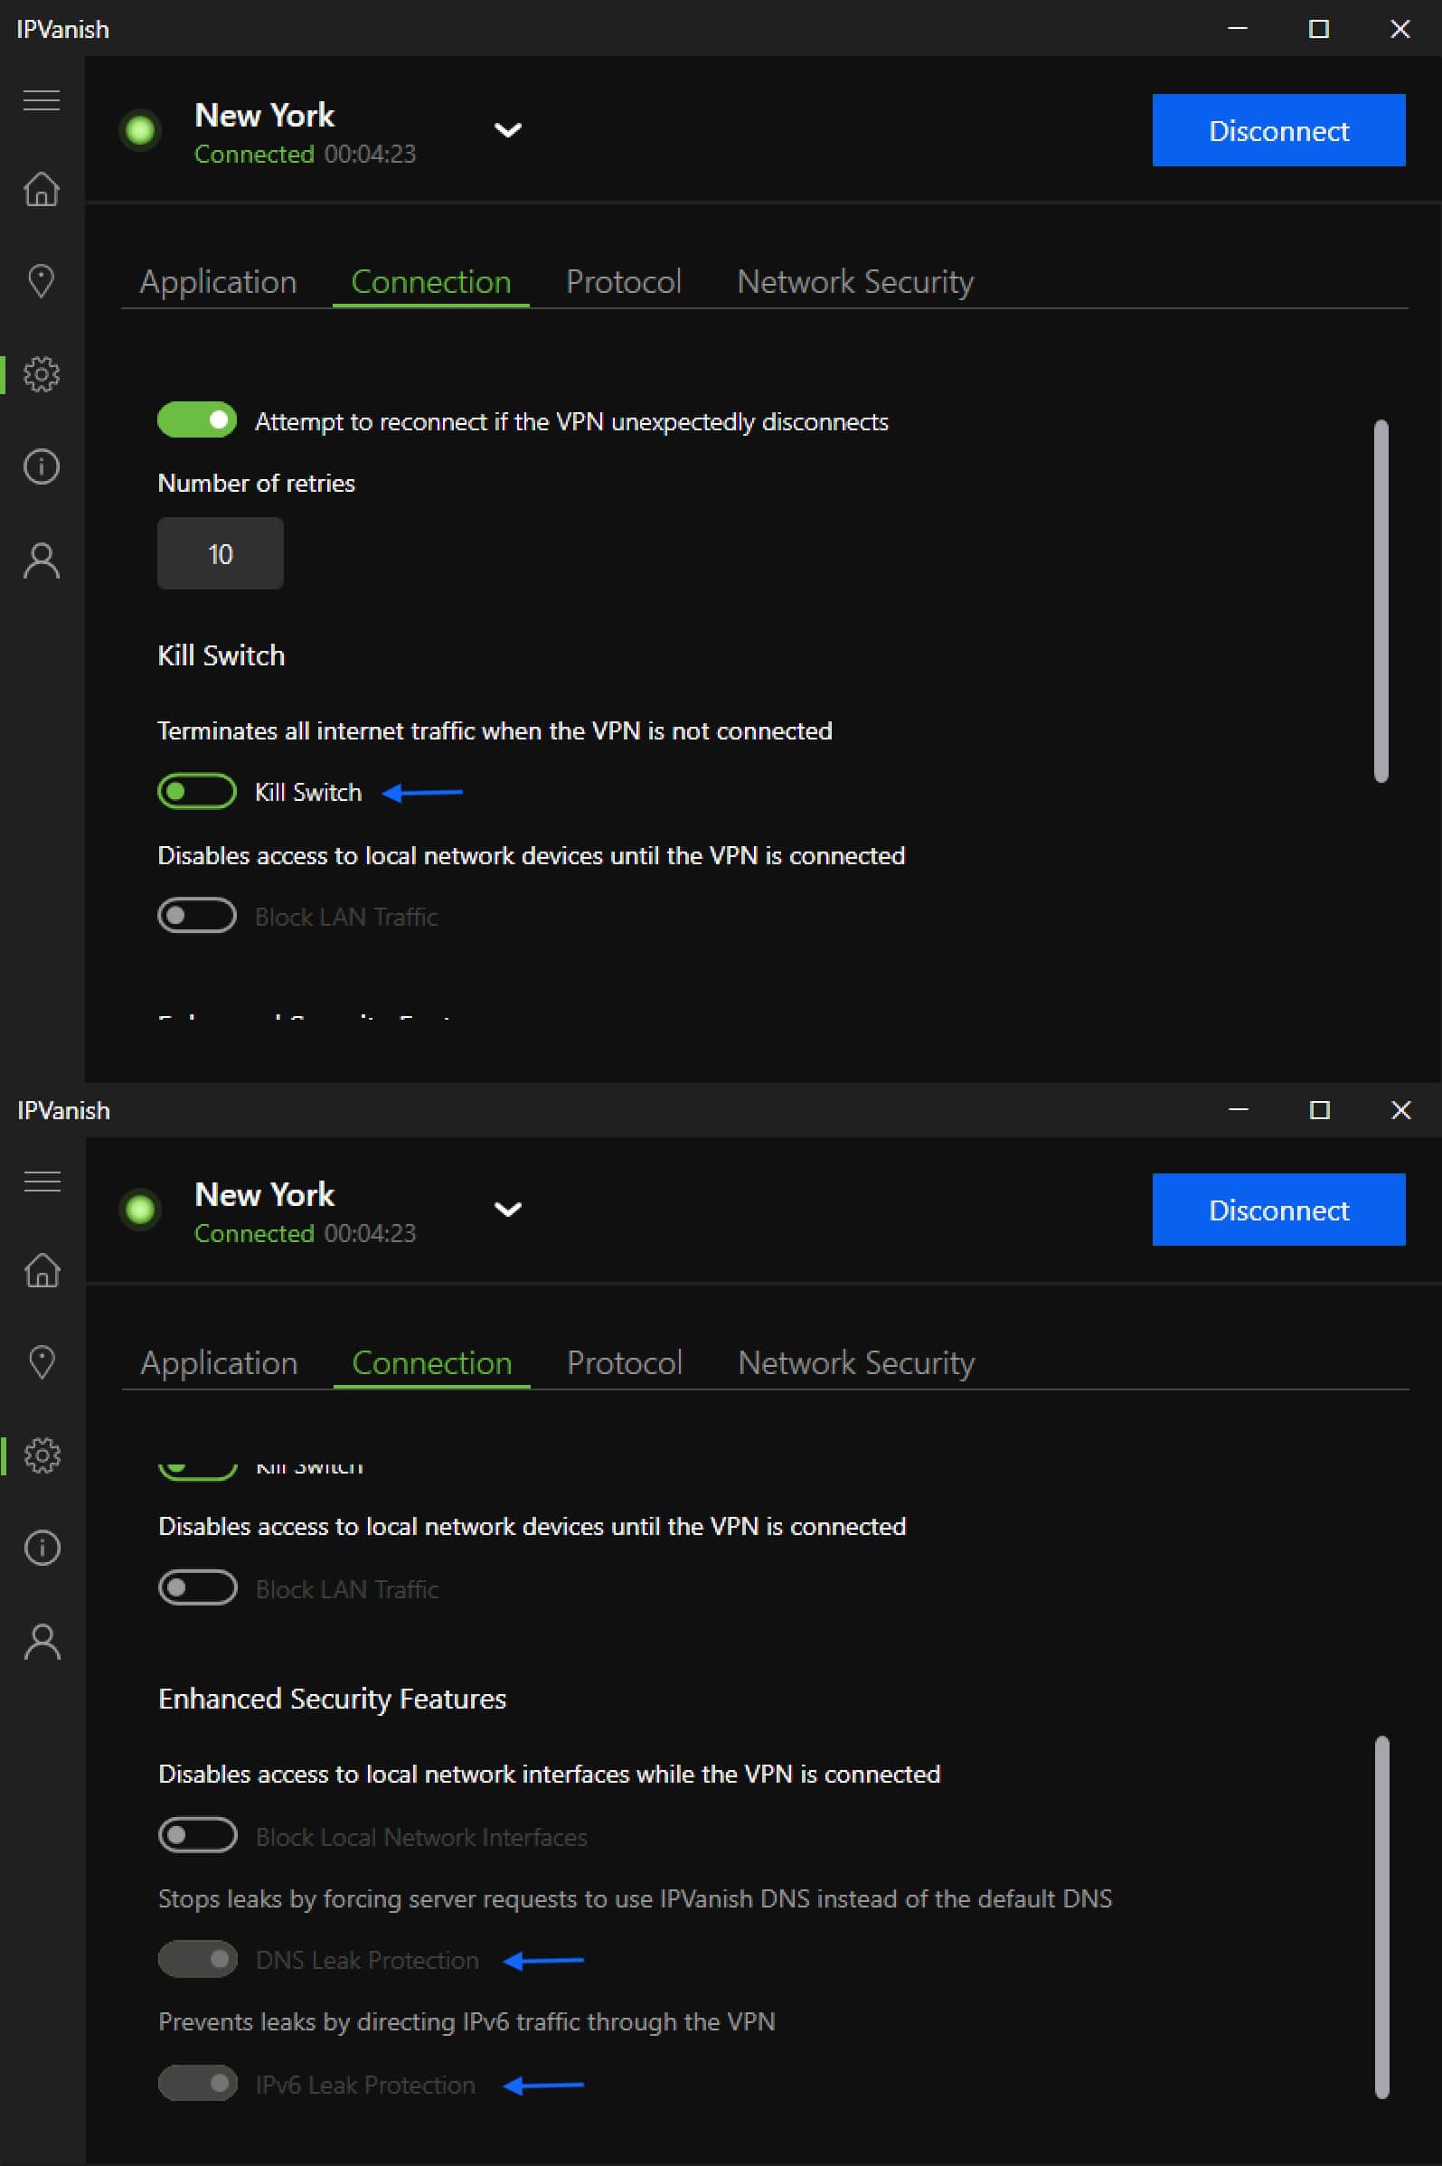Switch to Application tab in the upper window

point(218,281)
